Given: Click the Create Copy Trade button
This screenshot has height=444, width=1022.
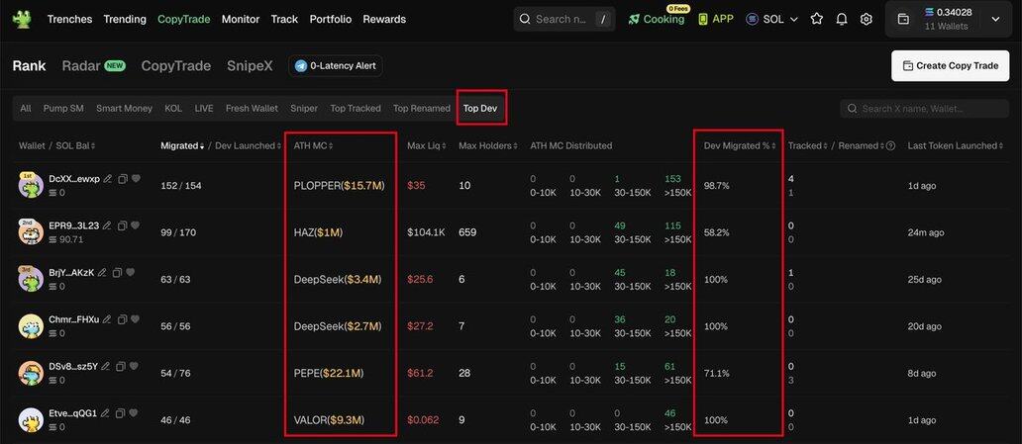Looking at the screenshot, I should click(950, 66).
